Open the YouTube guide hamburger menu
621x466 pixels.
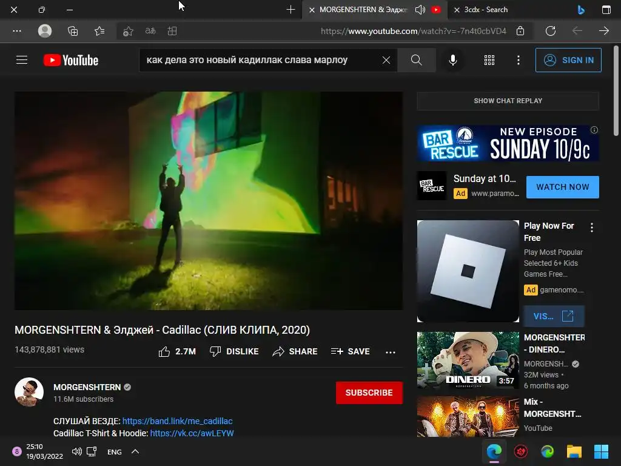pos(22,60)
